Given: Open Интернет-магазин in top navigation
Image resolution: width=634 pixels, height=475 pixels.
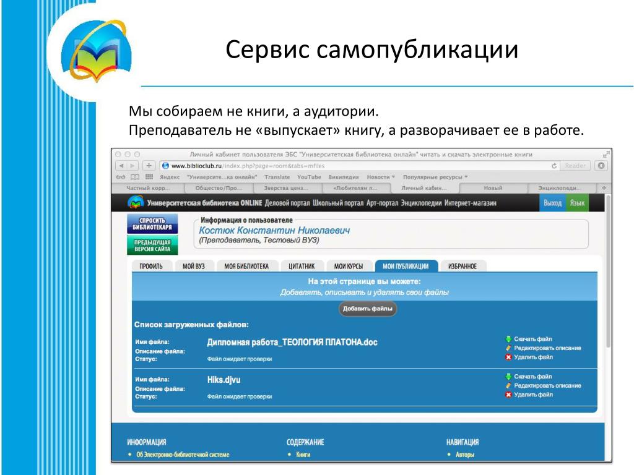Looking at the screenshot, I should coord(471,203).
